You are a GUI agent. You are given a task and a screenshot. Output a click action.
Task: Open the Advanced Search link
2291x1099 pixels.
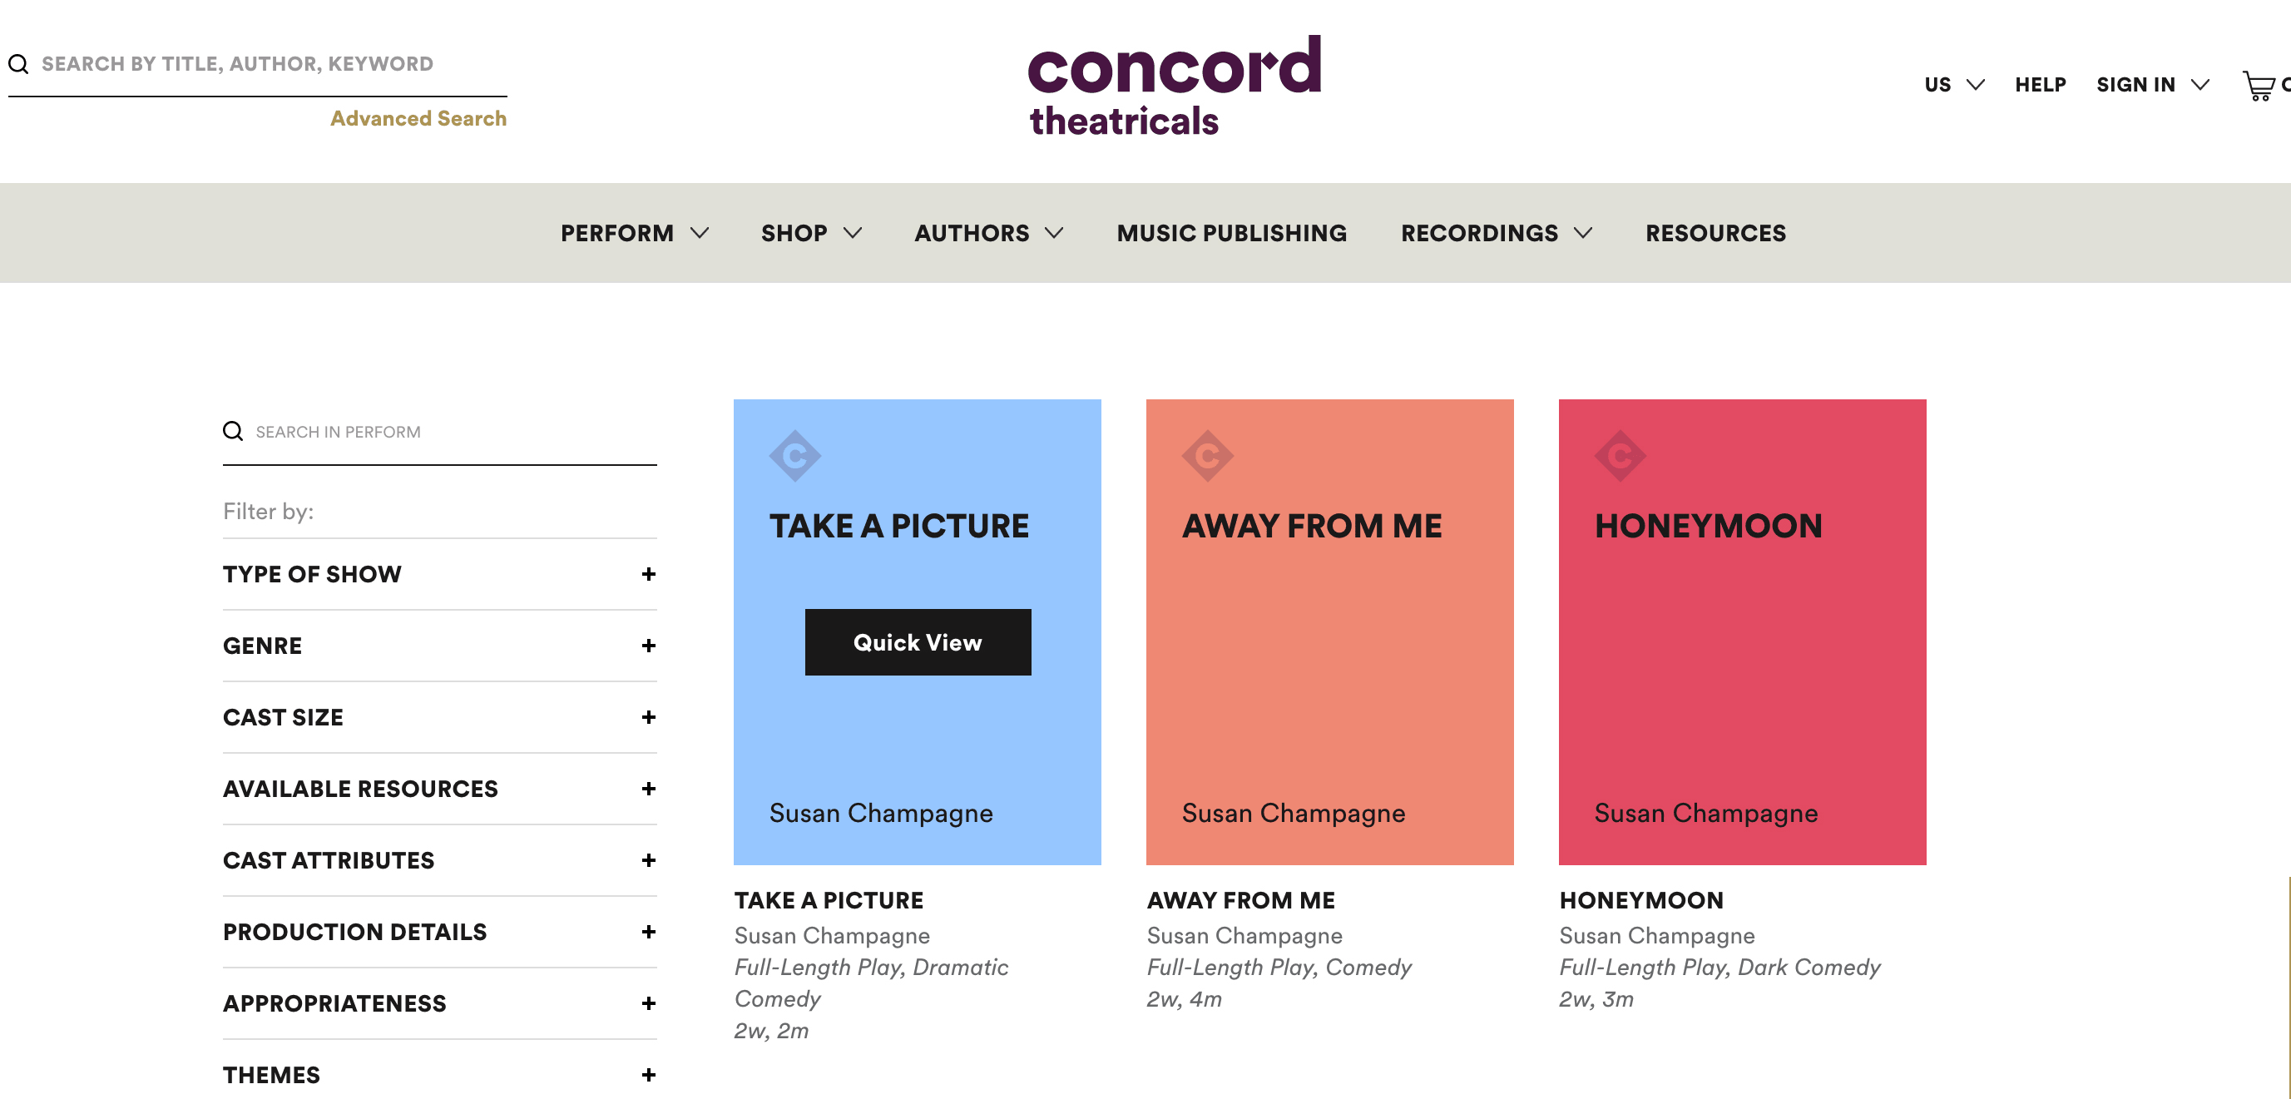coord(418,118)
